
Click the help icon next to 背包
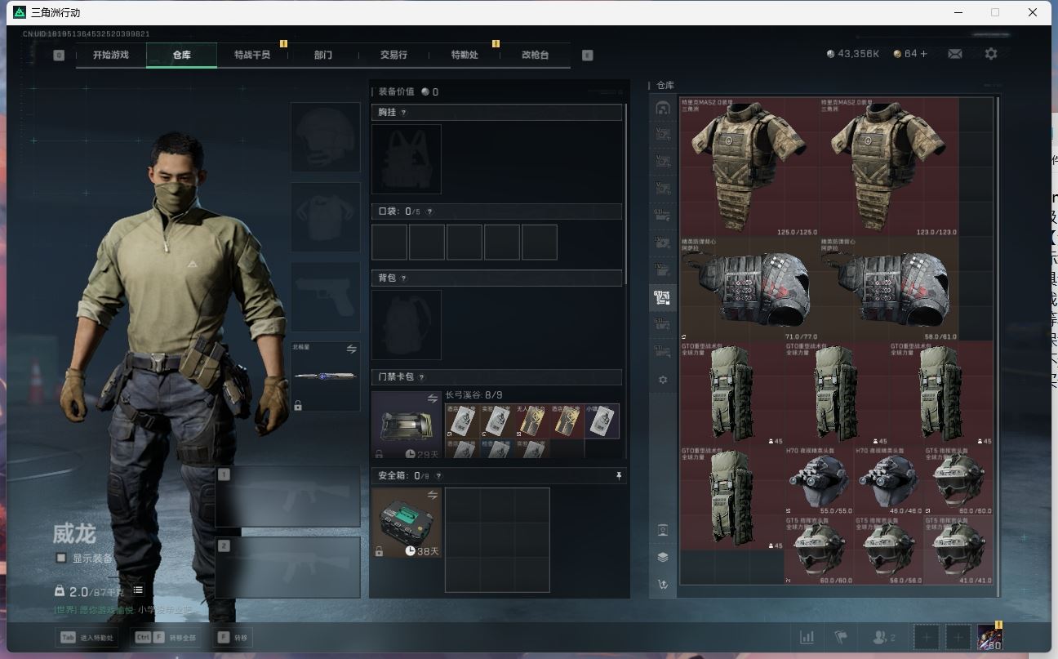click(x=403, y=278)
